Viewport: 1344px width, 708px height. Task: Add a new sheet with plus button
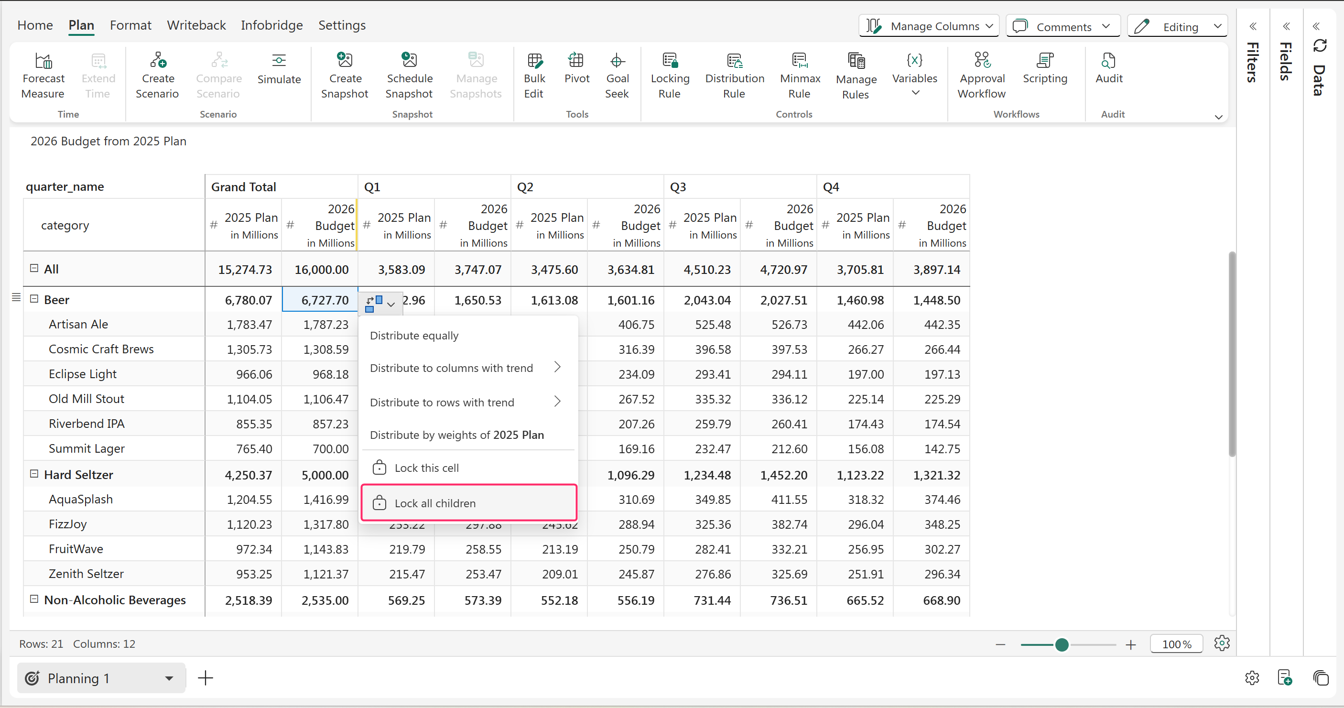tap(206, 678)
